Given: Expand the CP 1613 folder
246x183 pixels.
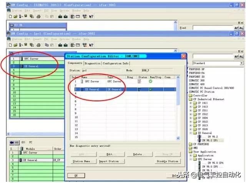Looking at the screenshot, I should tap(191, 126).
